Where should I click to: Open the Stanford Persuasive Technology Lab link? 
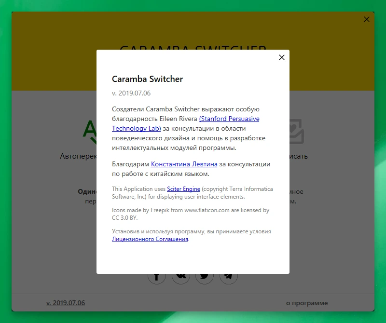(186, 123)
